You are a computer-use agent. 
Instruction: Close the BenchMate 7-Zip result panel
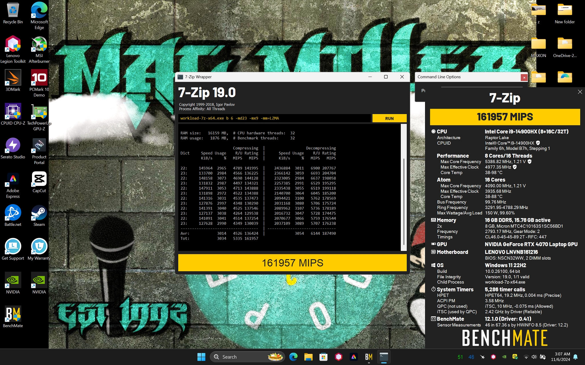click(x=580, y=92)
